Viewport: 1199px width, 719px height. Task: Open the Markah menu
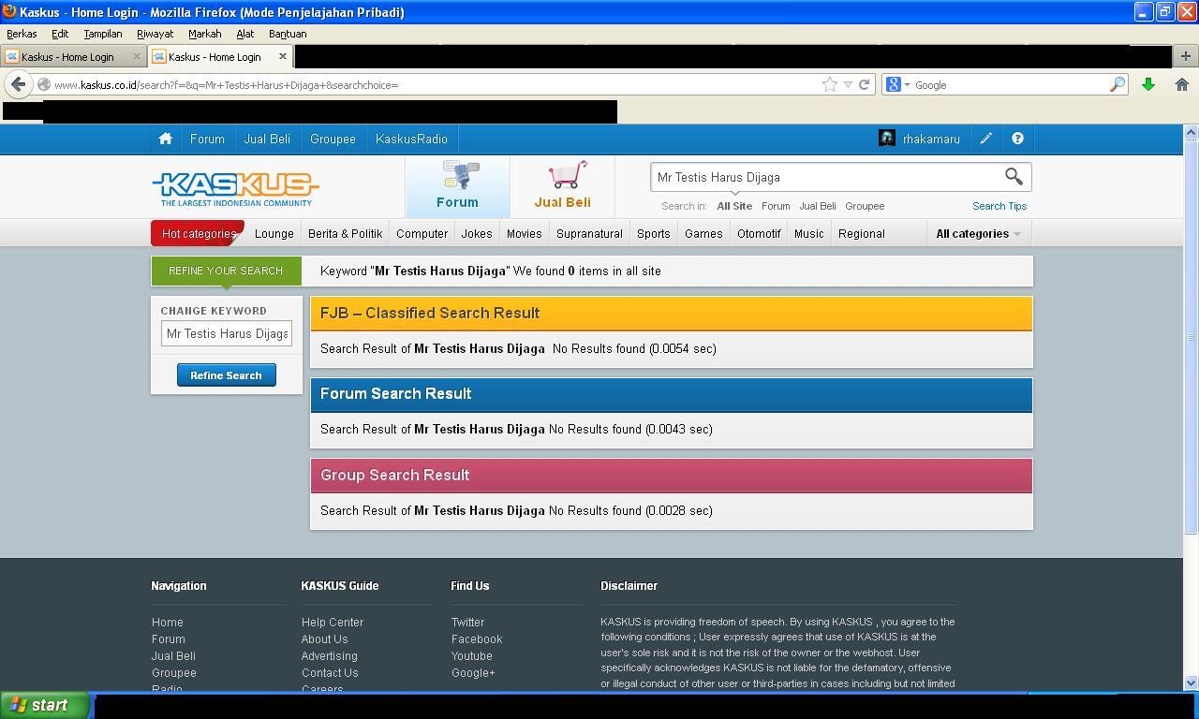click(204, 34)
